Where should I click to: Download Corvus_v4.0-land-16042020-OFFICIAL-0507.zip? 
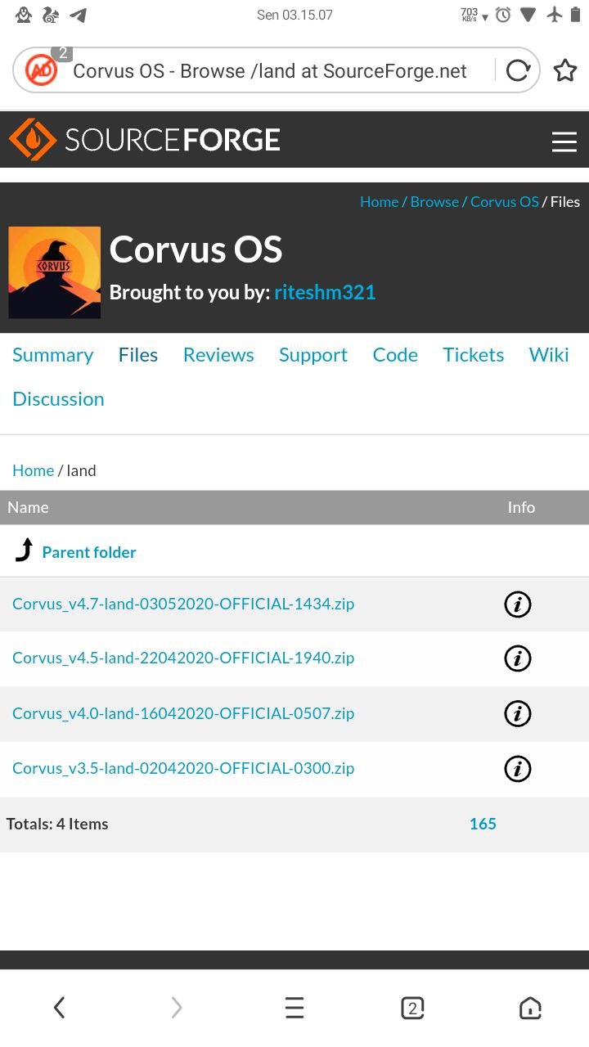click(x=183, y=714)
